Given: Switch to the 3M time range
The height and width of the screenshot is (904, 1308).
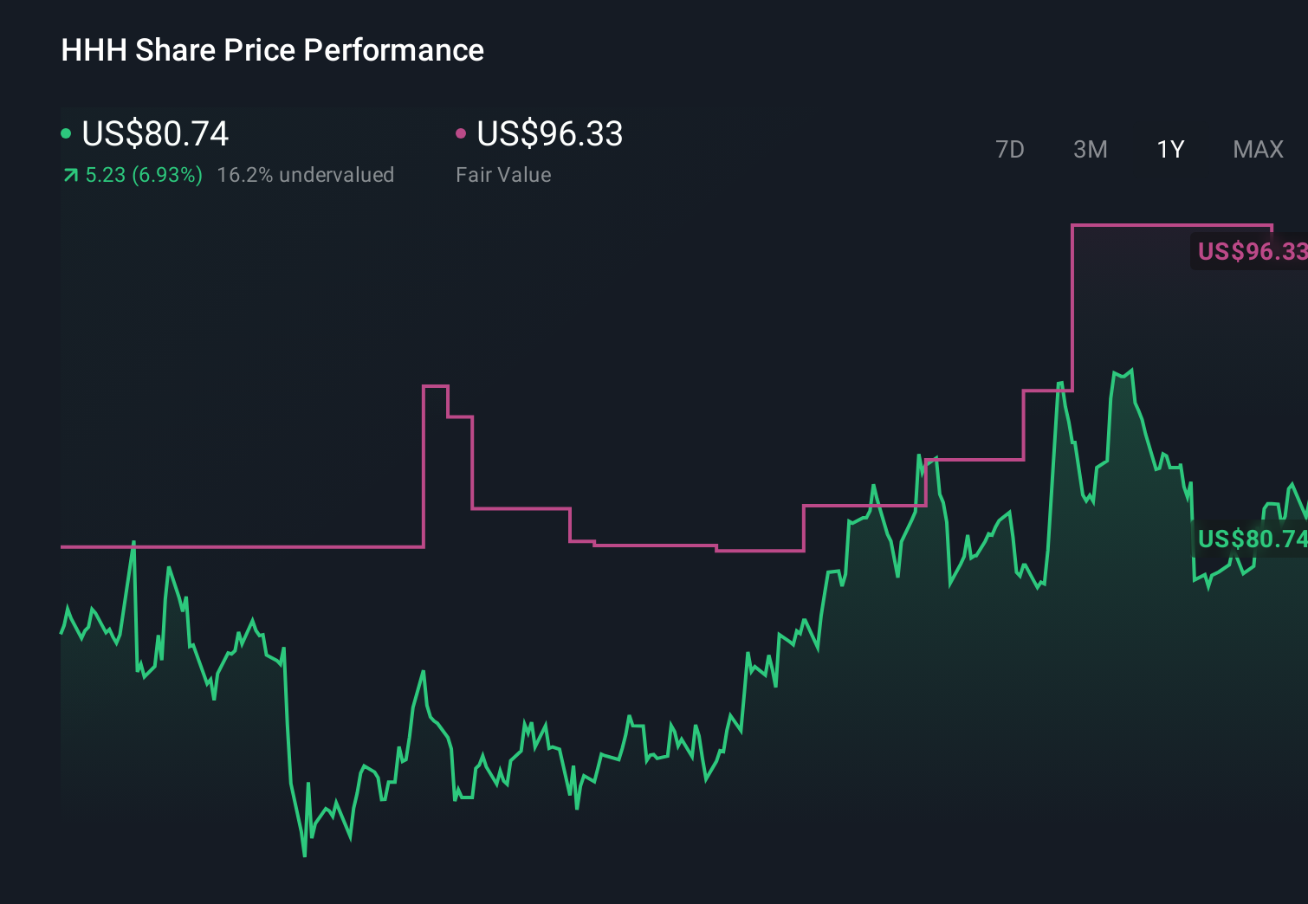Looking at the screenshot, I should point(1090,149).
